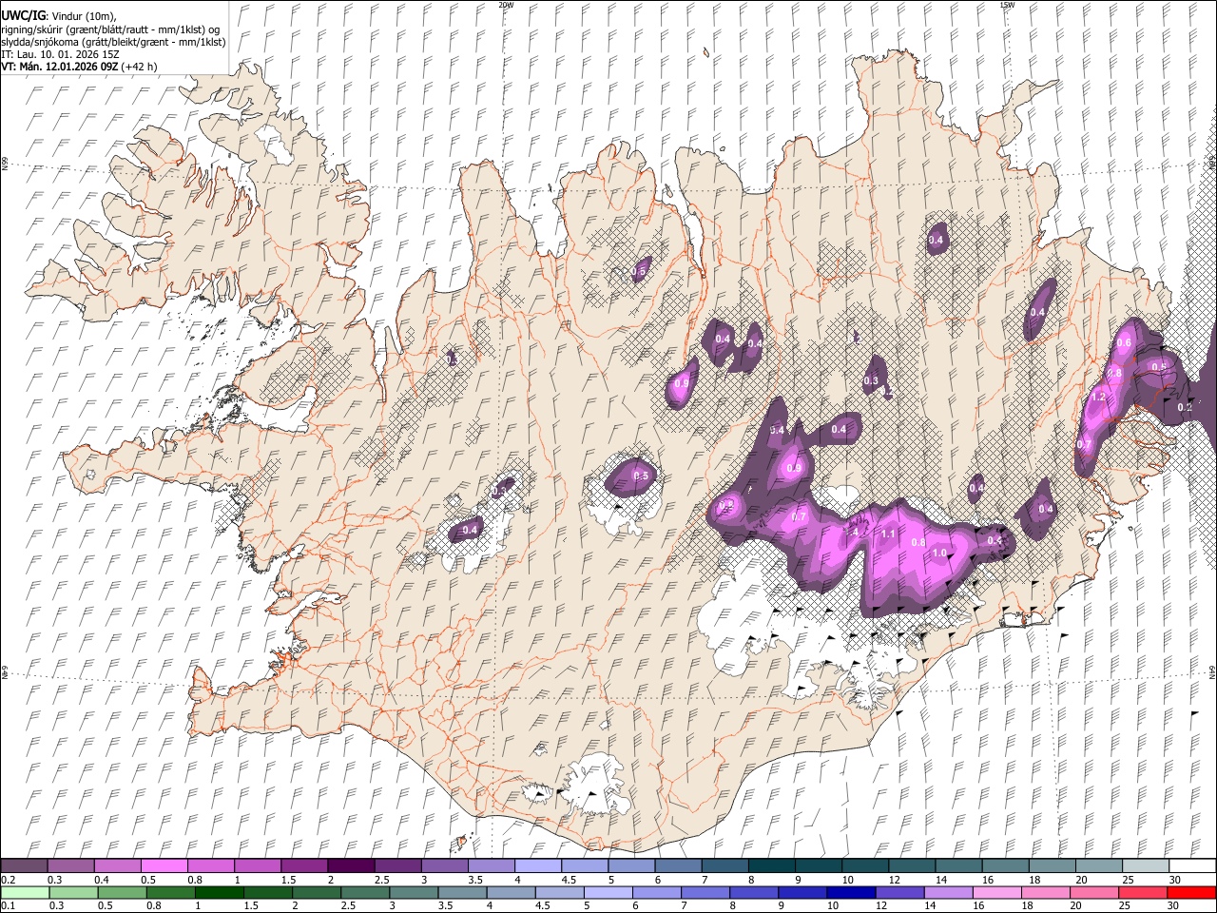Click the 1.0 precipitation label on map
Screen dimensions: 1217x913
tap(939, 554)
